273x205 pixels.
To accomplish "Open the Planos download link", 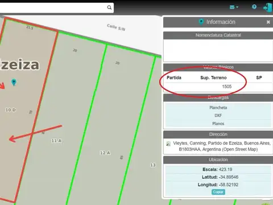I will point(218,124).
